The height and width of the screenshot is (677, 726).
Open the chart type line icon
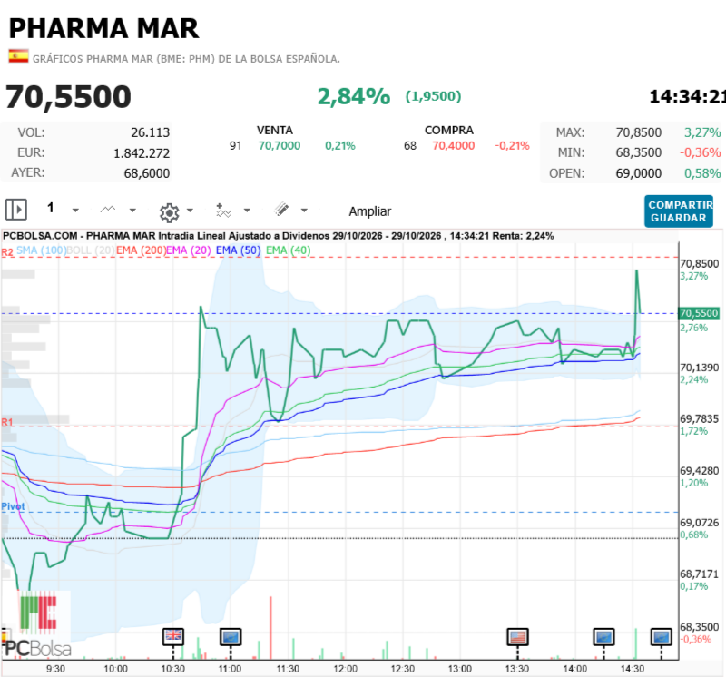(108, 210)
